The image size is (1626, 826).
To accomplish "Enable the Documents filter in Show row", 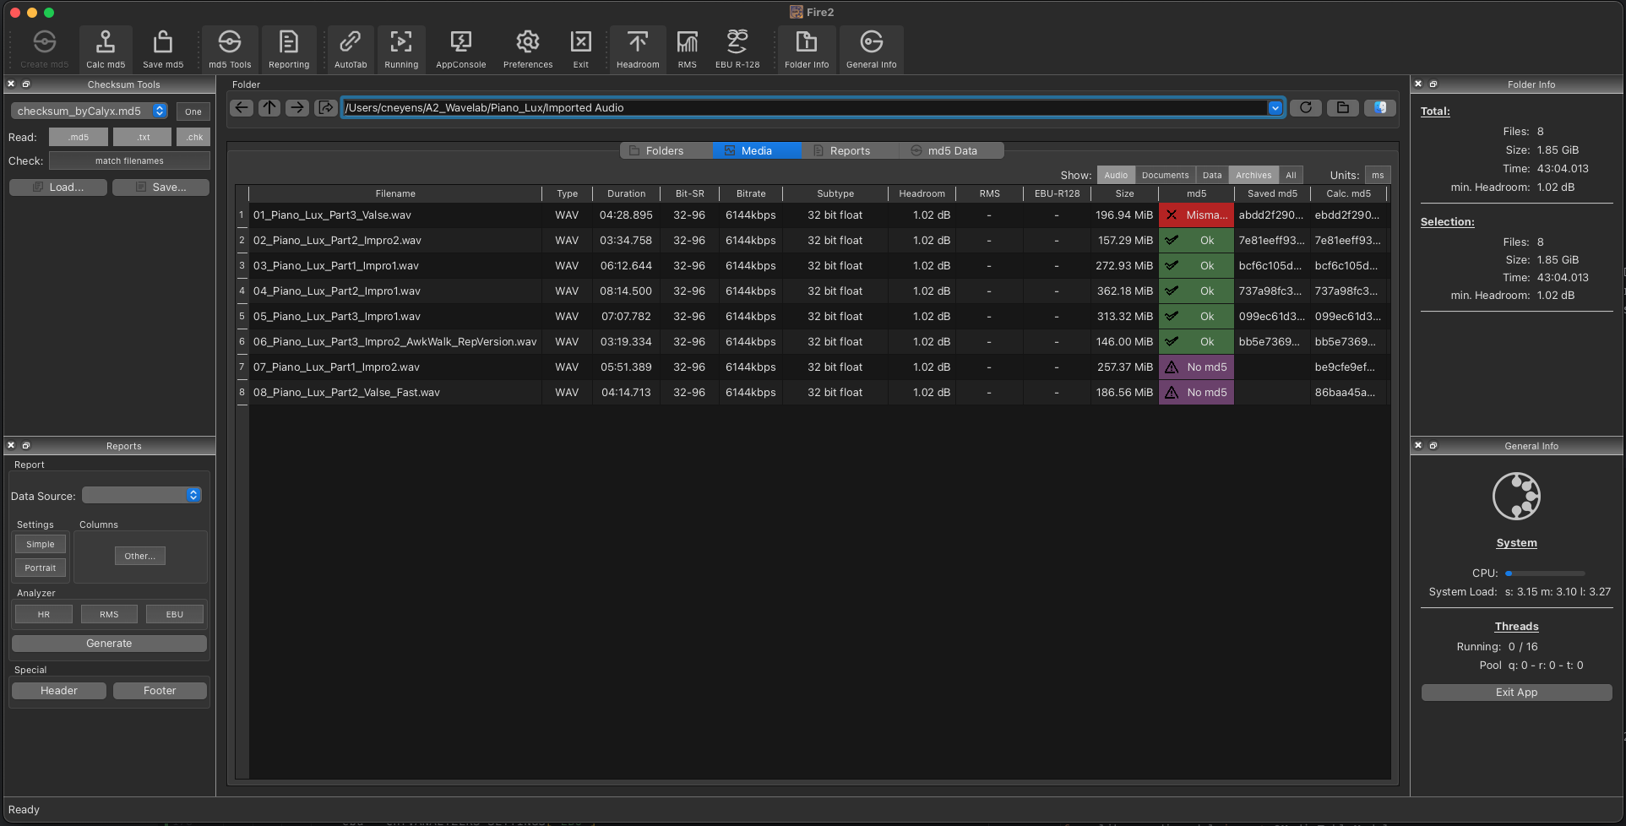I will pyautogui.click(x=1165, y=175).
